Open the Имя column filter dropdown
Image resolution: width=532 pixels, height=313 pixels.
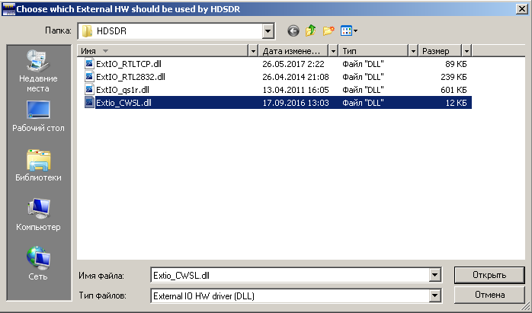253,51
